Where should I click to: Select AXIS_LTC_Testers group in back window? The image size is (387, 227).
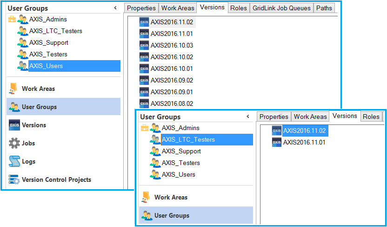pos(55,31)
